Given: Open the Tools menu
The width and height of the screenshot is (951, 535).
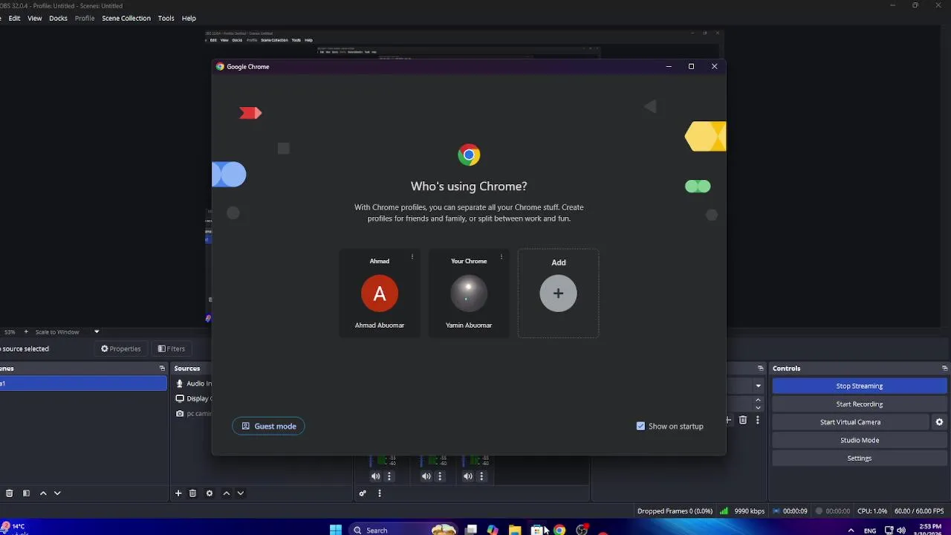Looking at the screenshot, I should 166,19.
